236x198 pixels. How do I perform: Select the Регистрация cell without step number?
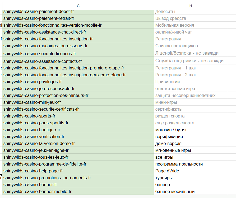[x=191, y=39]
